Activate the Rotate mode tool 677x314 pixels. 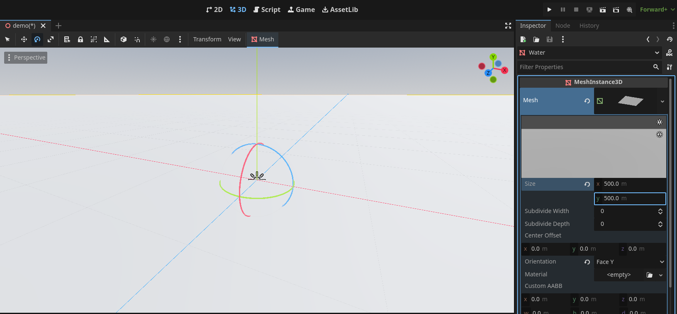(x=37, y=39)
